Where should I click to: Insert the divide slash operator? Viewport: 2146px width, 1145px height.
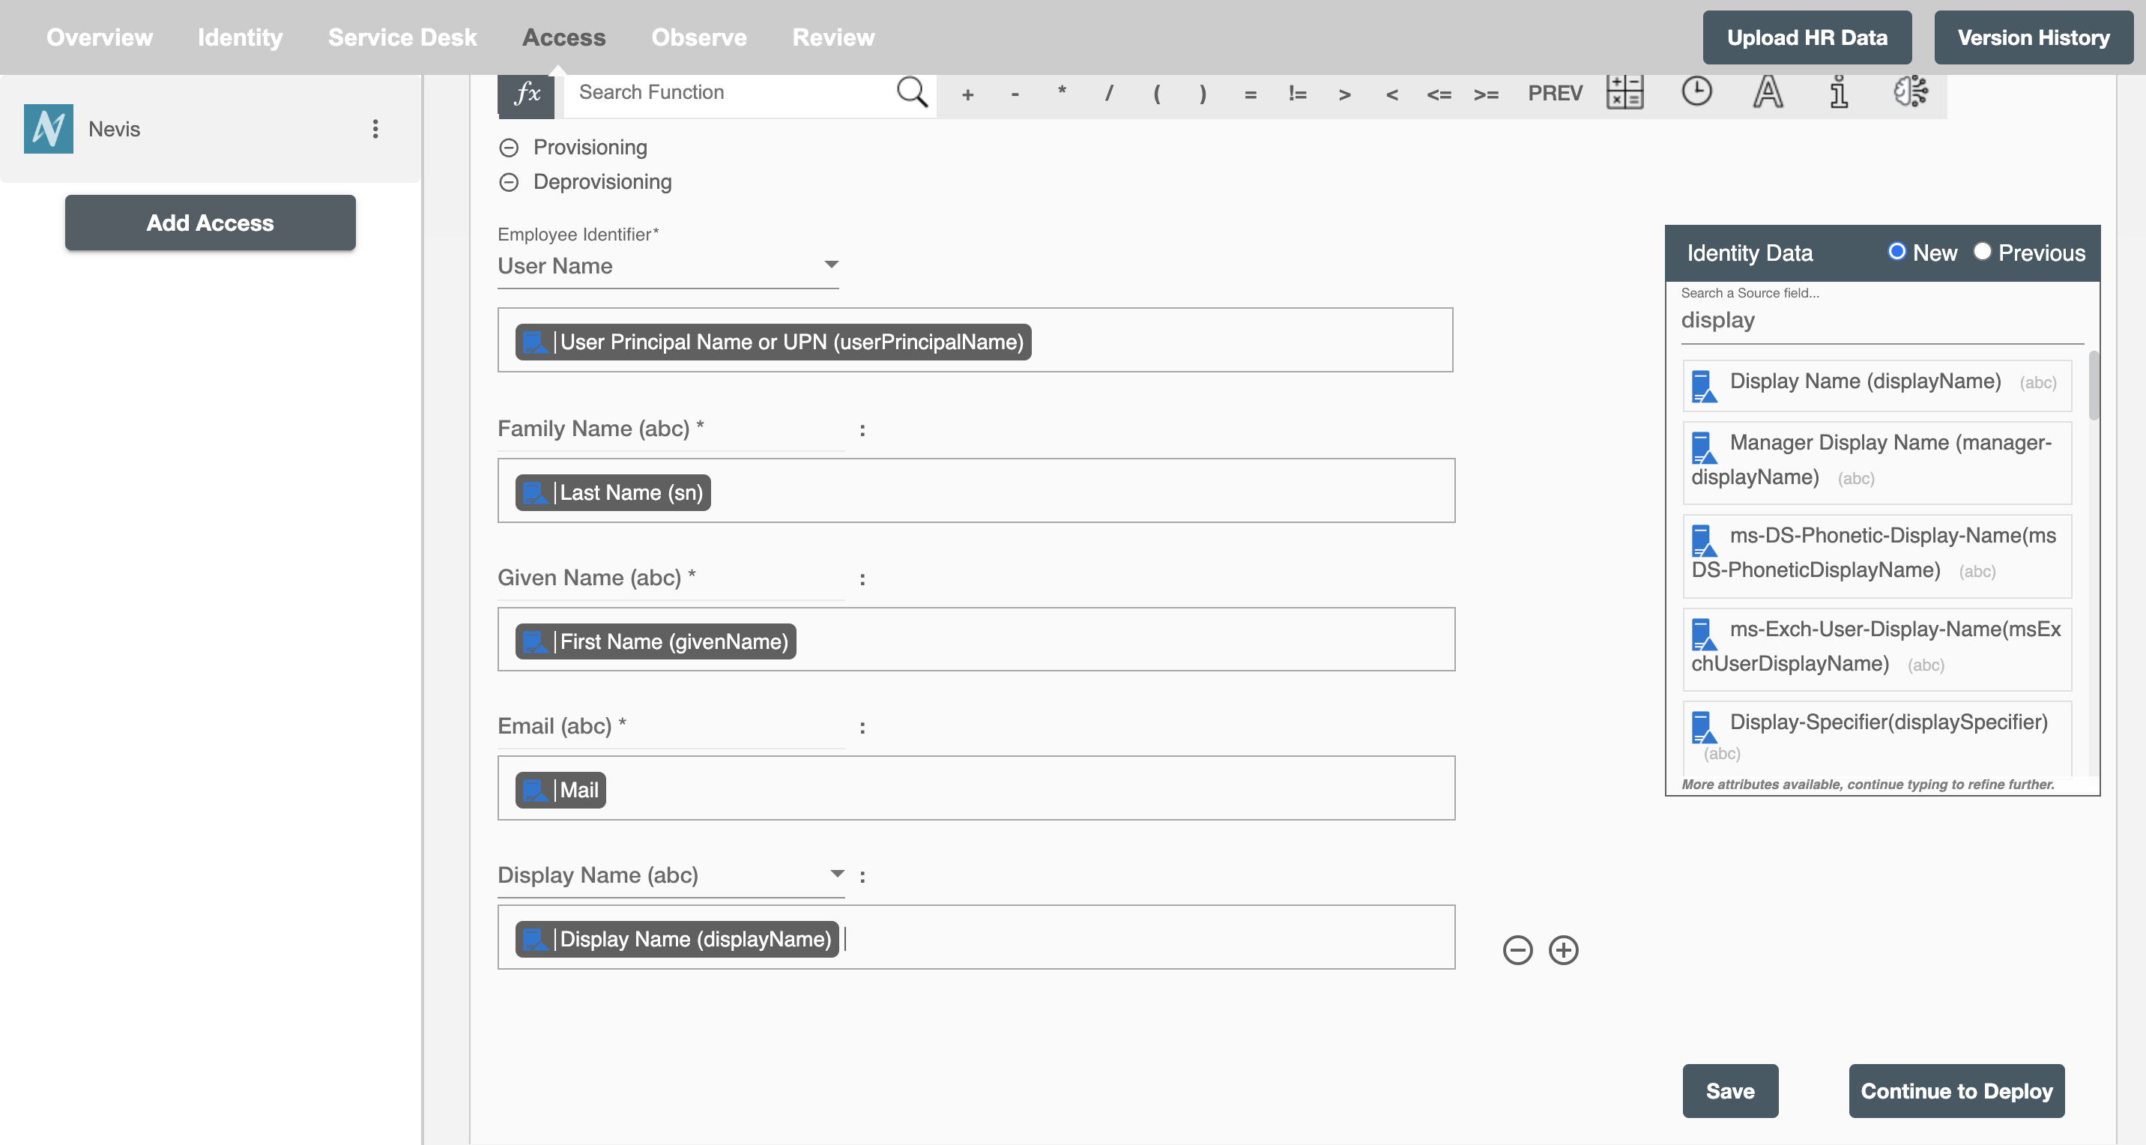tap(1109, 94)
